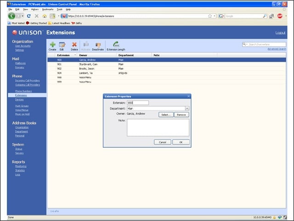Open Servers under System

pos(19,153)
